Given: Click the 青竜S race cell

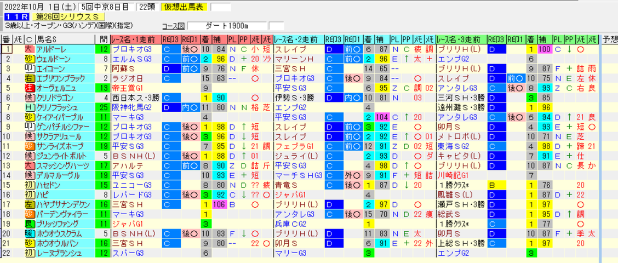Looking at the screenshot, I should click(x=299, y=185).
